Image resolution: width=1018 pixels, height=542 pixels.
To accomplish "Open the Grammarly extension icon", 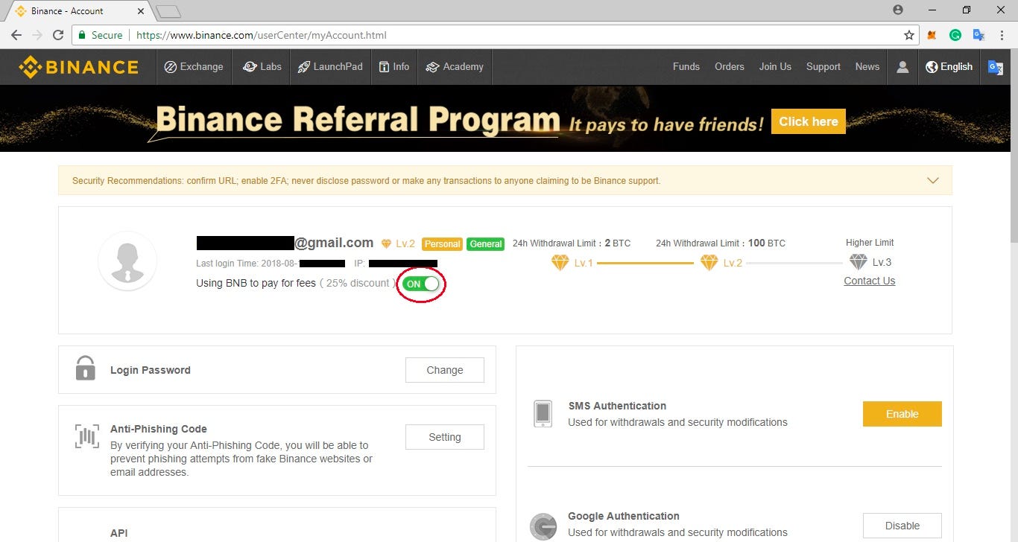I will (955, 35).
